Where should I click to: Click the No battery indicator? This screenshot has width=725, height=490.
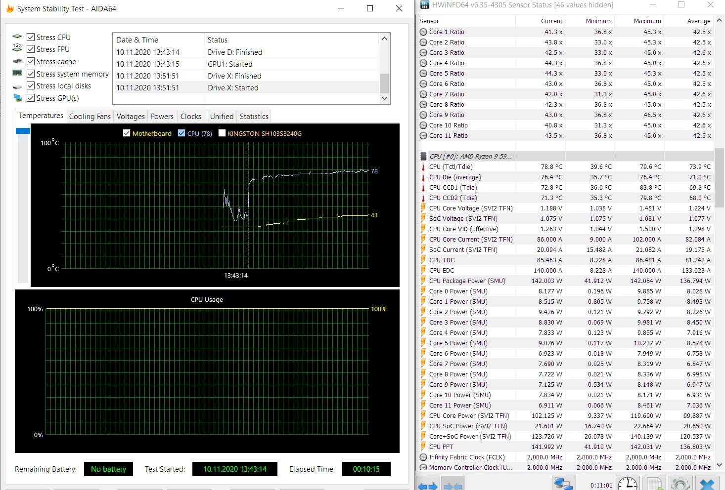[x=108, y=469]
